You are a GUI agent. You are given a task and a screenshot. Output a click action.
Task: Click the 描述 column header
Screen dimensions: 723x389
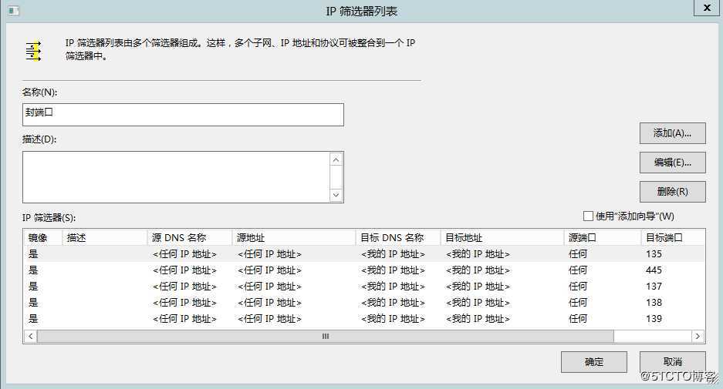click(x=104, y=237)
